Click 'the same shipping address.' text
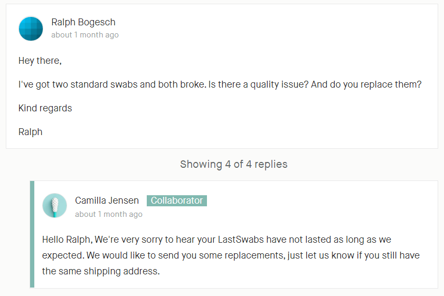Image resolution: width=444 pixels, height=296 pixels. point(101,271)
